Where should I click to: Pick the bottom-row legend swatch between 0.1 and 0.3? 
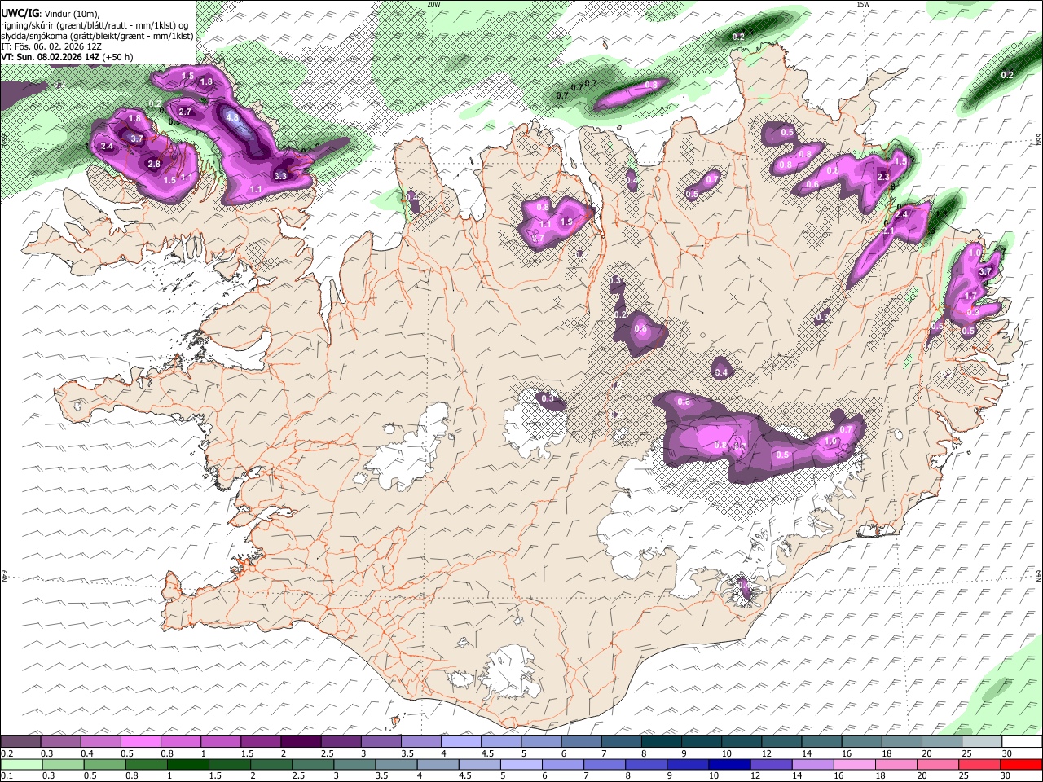pyautogui.click(x=21, y=764)
